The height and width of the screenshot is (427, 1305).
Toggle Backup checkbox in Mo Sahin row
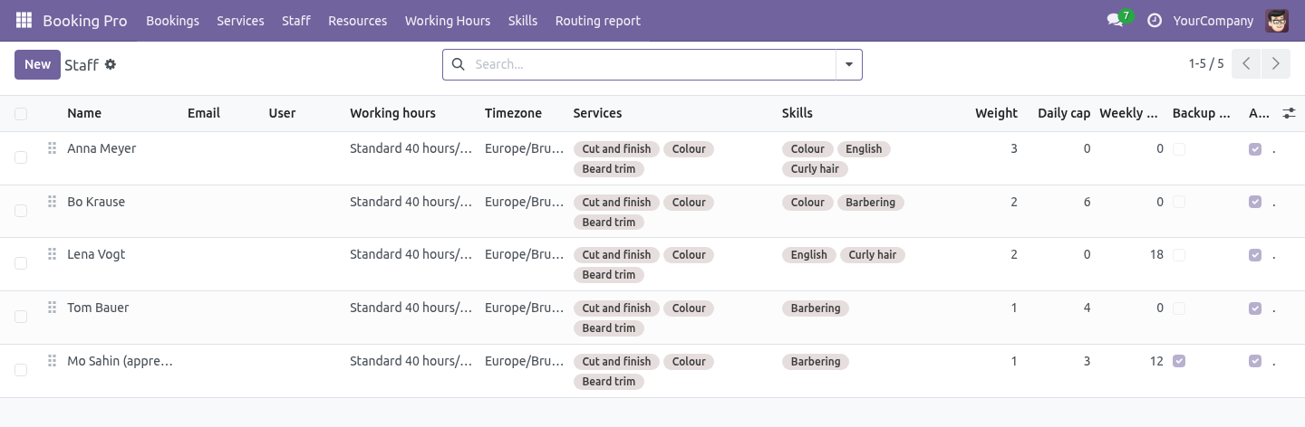1179,361
